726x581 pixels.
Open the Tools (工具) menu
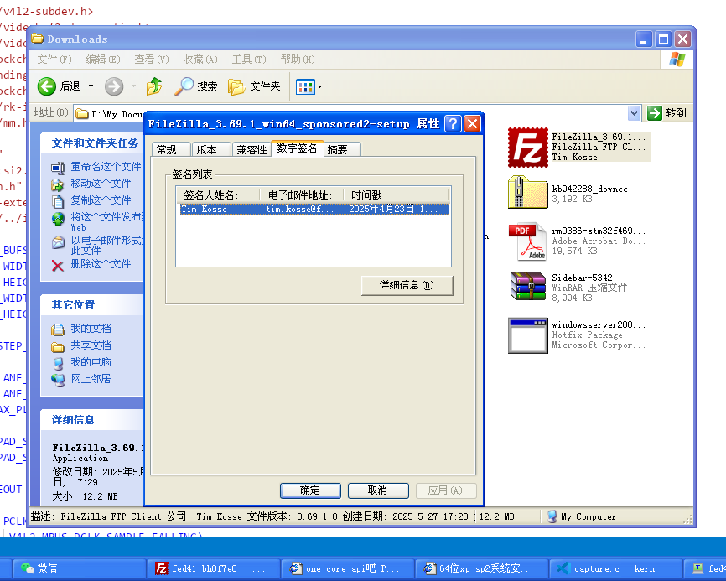click(x=249, y=60)
